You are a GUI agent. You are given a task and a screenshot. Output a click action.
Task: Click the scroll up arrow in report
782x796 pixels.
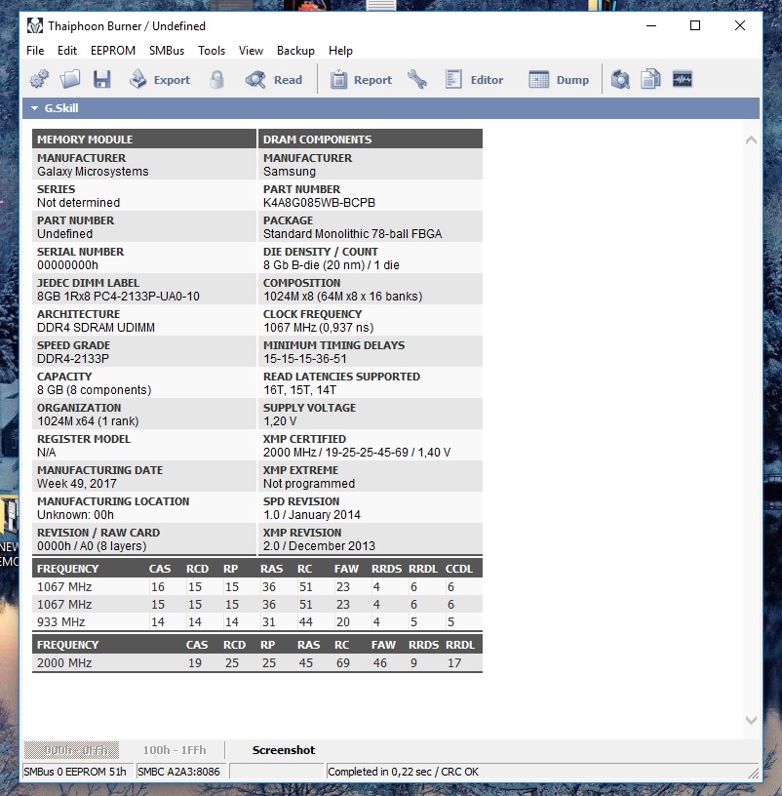pyautogui.click(x=751, y=140)
